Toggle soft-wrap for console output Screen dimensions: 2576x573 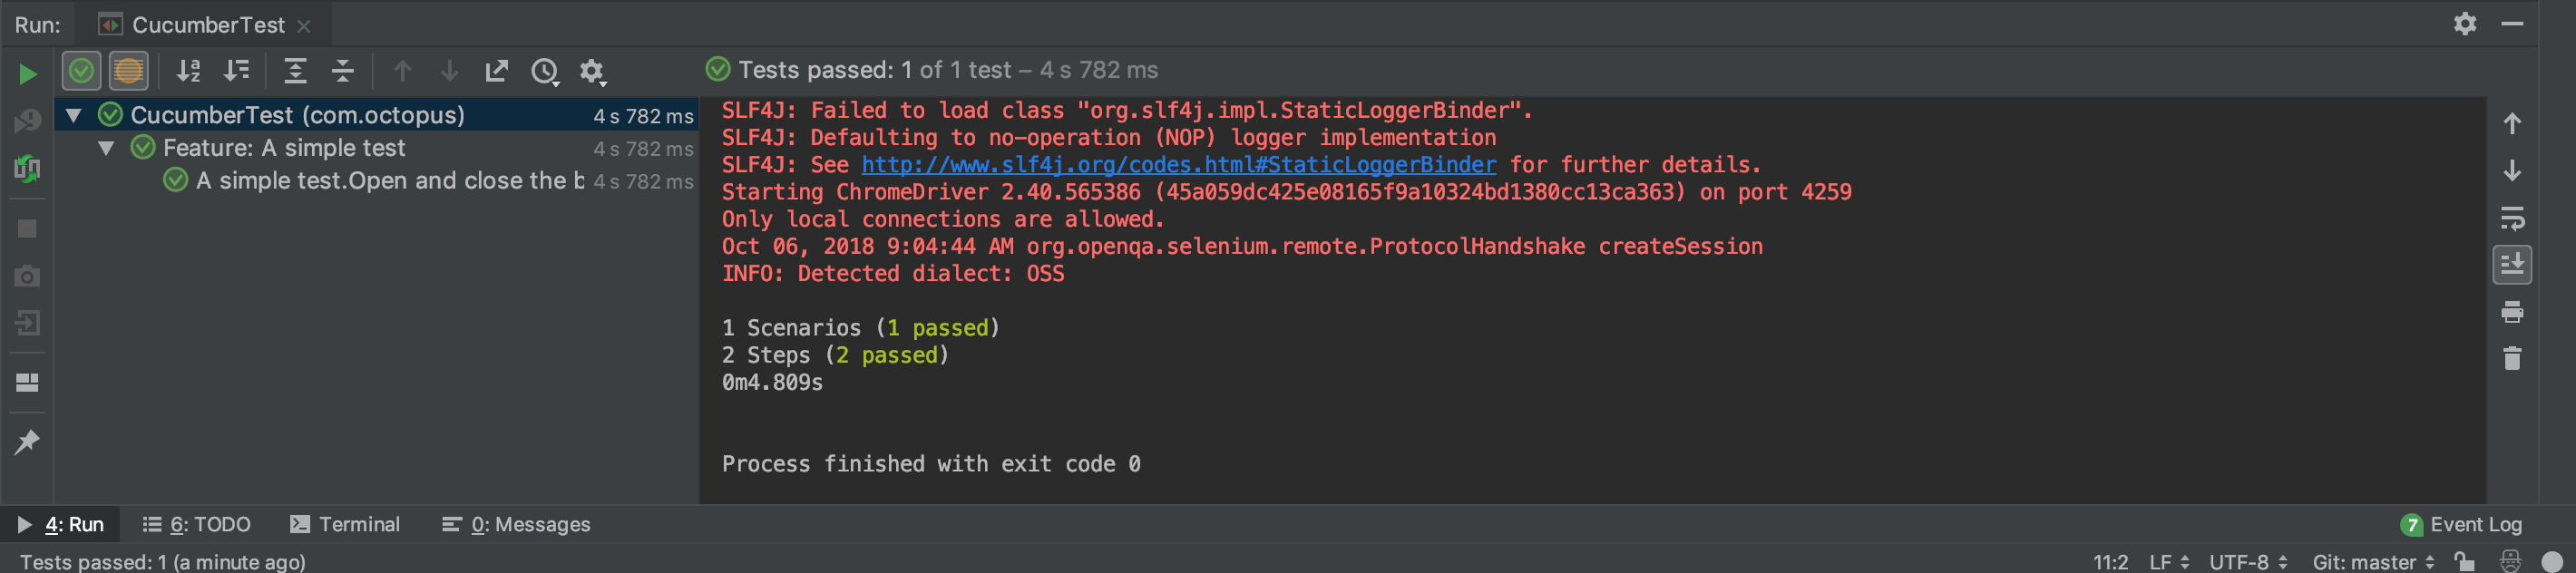tap(2512, 218)
